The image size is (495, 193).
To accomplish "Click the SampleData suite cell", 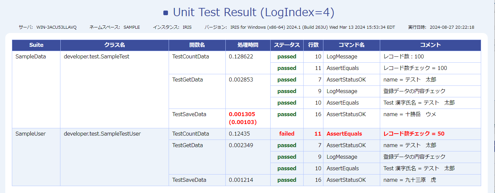I will (x=31, y=56).
